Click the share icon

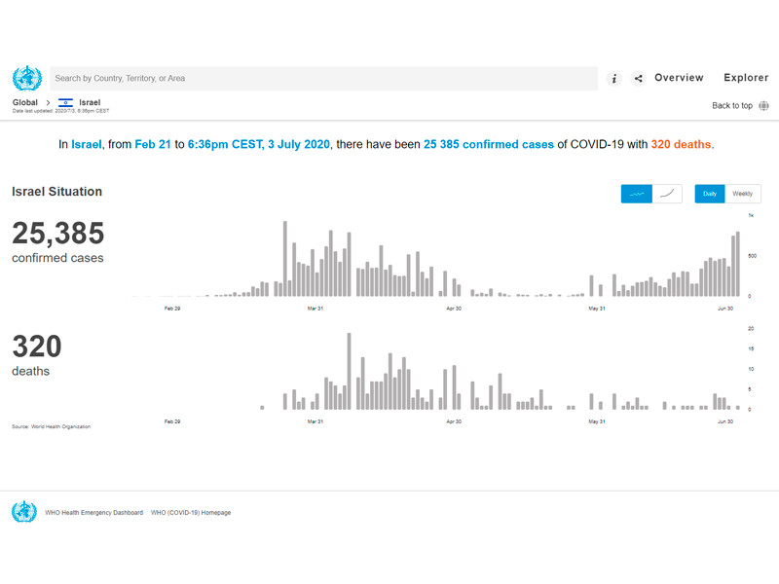pos(638,79)
